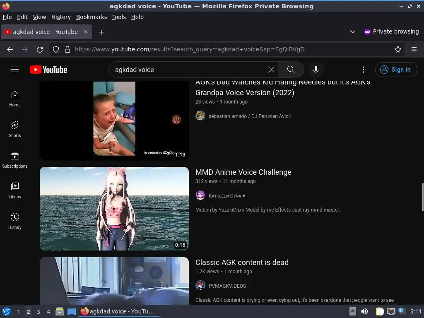Reload the page in Firefox

(x=40, y=49)
